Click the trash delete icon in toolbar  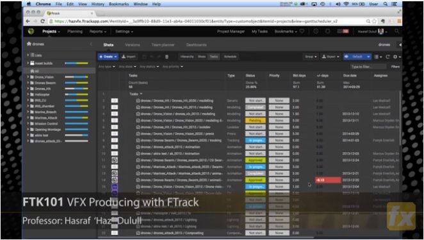(x=167, y=56)
